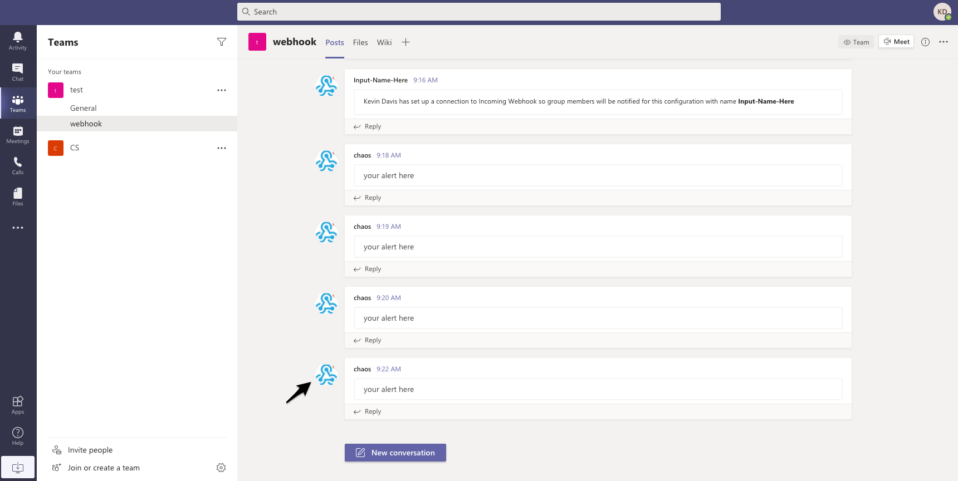Click the 9:20 AM timestamp

click(x=389, y=298)
